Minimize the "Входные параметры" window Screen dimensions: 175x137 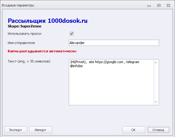[x=149, y=6]
